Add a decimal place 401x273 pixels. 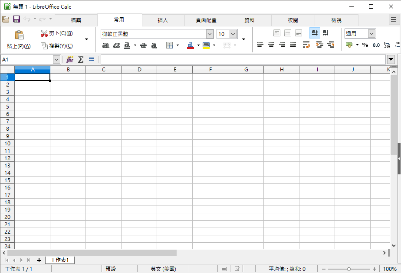[x=387, y=45]
